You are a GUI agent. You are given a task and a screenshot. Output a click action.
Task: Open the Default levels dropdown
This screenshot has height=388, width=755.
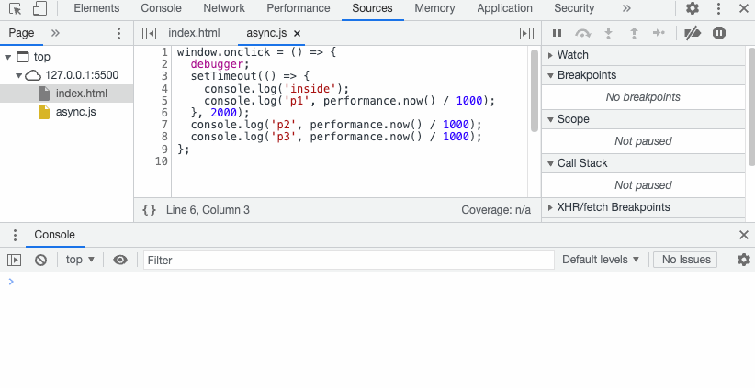click(x=601, y=261)
